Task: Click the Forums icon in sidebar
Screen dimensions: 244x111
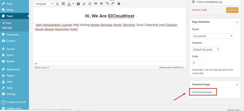Action: click(x=3, y=49)
